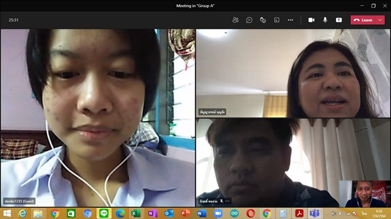The image size is (391, 219).
Task: Open Zoom from the taskbar
Action: [x=218, y=213]
